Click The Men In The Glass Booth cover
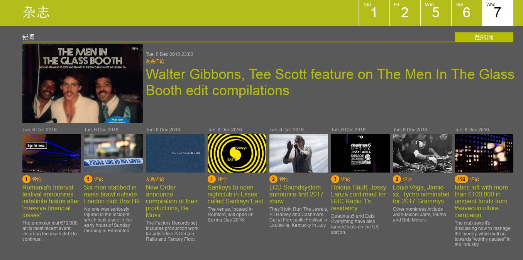The width and height of the screenshot is (523, 260). [82, 84]
